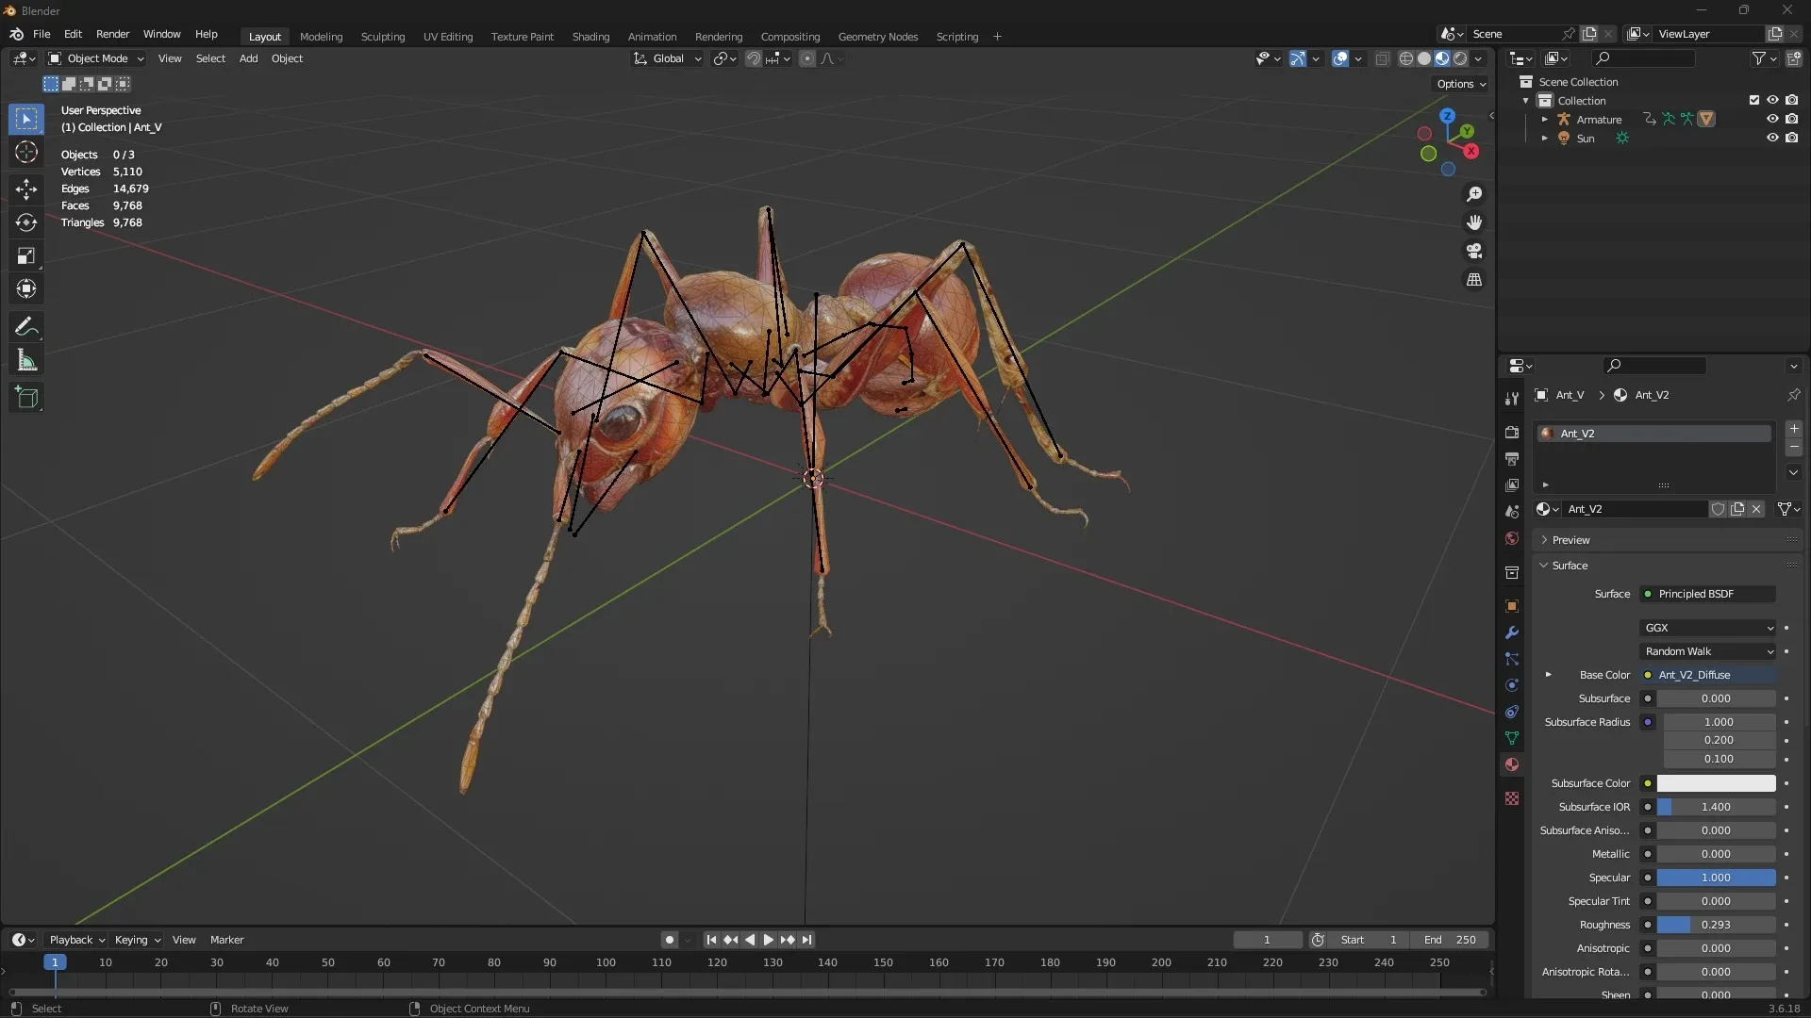
Task: Switch to the Sculpting workspace tab
Action: [383, 37]
